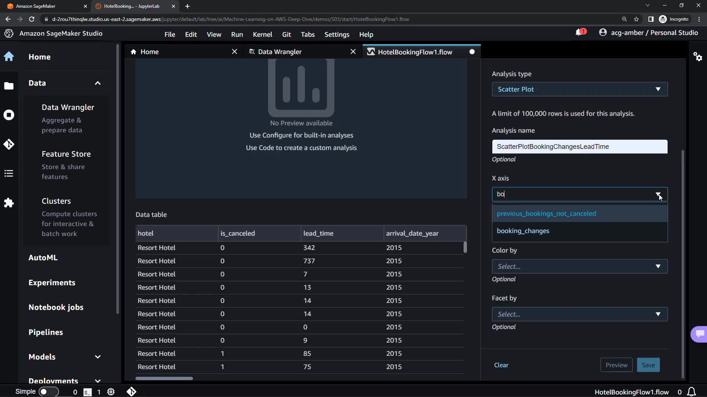Open the Git sidebar icon
The height and width of the screenshot is (397, 707).
click(x=9, y=144)
